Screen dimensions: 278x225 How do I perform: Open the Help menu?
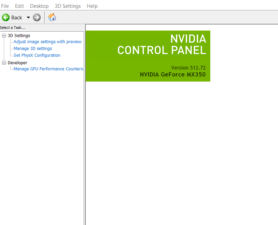[92, 6]
